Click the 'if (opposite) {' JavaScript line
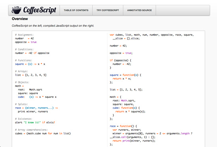 click(x=120, y=60)
